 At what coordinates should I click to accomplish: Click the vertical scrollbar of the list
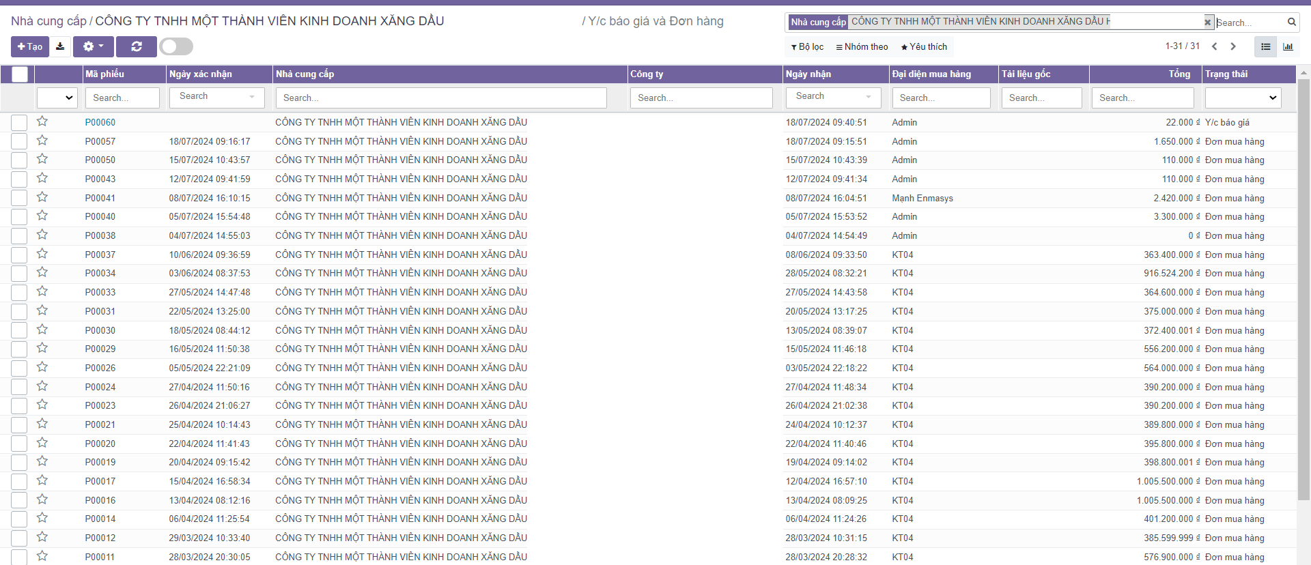coord(1303,273)
